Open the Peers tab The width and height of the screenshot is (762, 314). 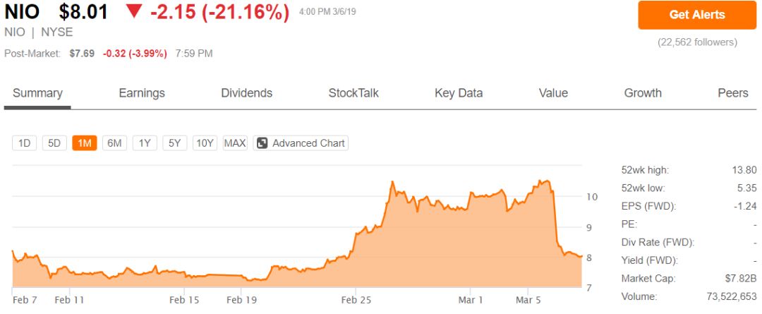pyautogui.click(x=733, y=93)
